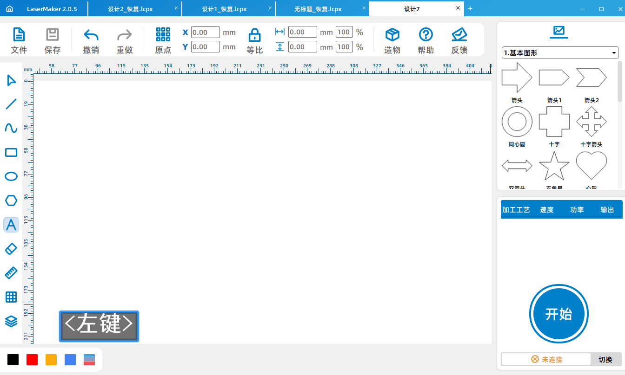The width and height of the screenshot is (625, 375).
Task: Open the gallery image panel icon
Action: pyautogui.click(x=559, y=31)
